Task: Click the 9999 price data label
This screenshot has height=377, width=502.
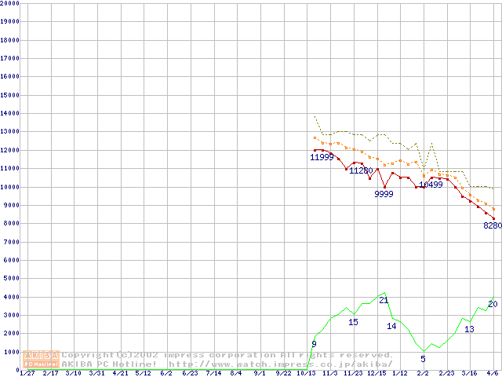Action: pos(384,194)
